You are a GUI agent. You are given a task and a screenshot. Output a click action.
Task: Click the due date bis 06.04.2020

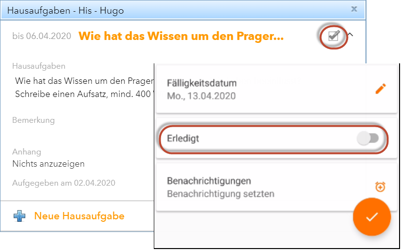(42, 36)
